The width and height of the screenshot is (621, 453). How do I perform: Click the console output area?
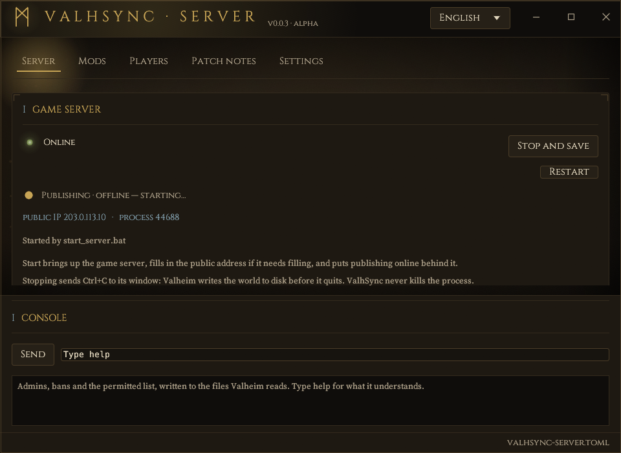tap(310, 401)
